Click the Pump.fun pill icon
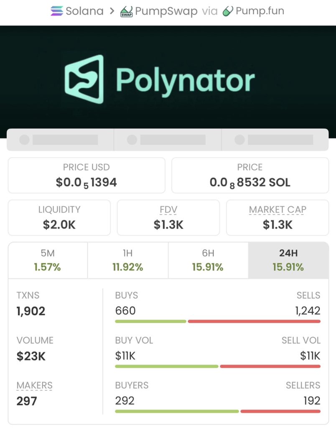This screenshot has width=336, height=428. click(228, 11)
